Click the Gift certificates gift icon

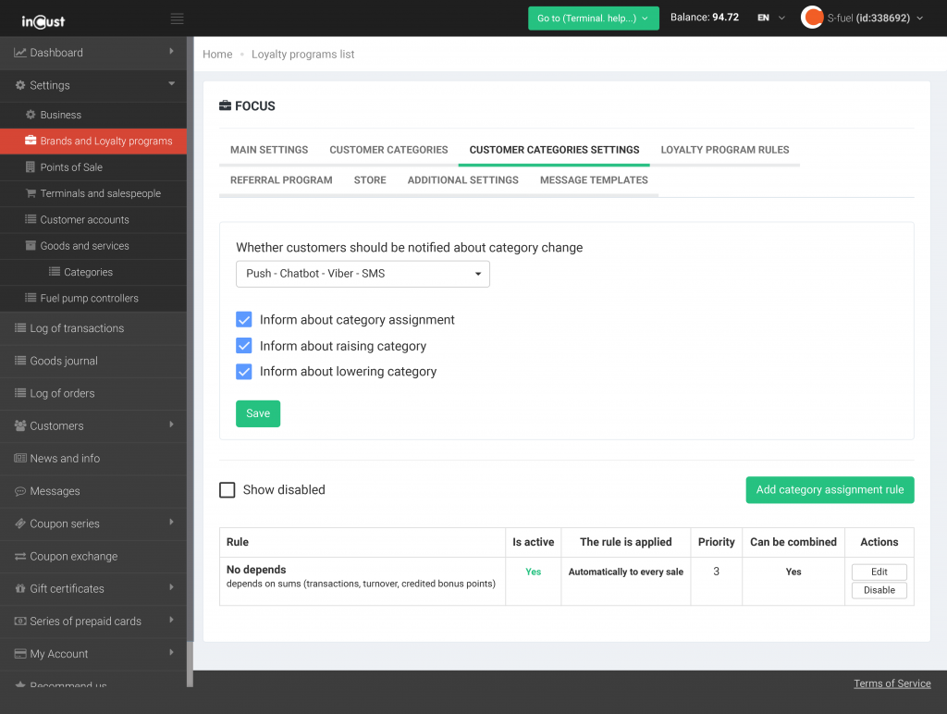coord(20,588)
